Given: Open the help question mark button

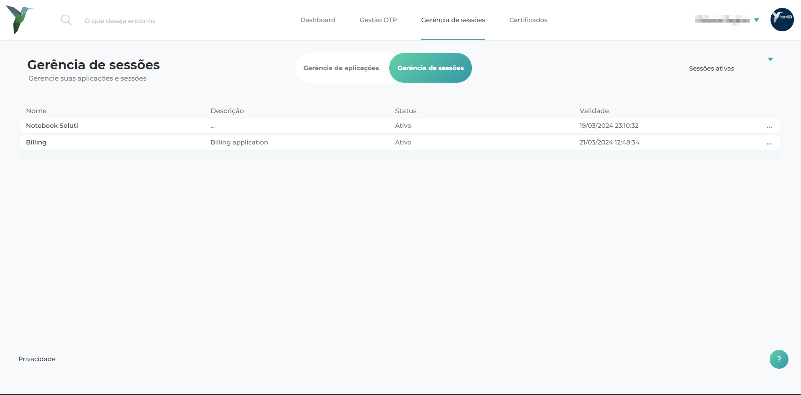Looking at the screenshot, I should [778, 359].
